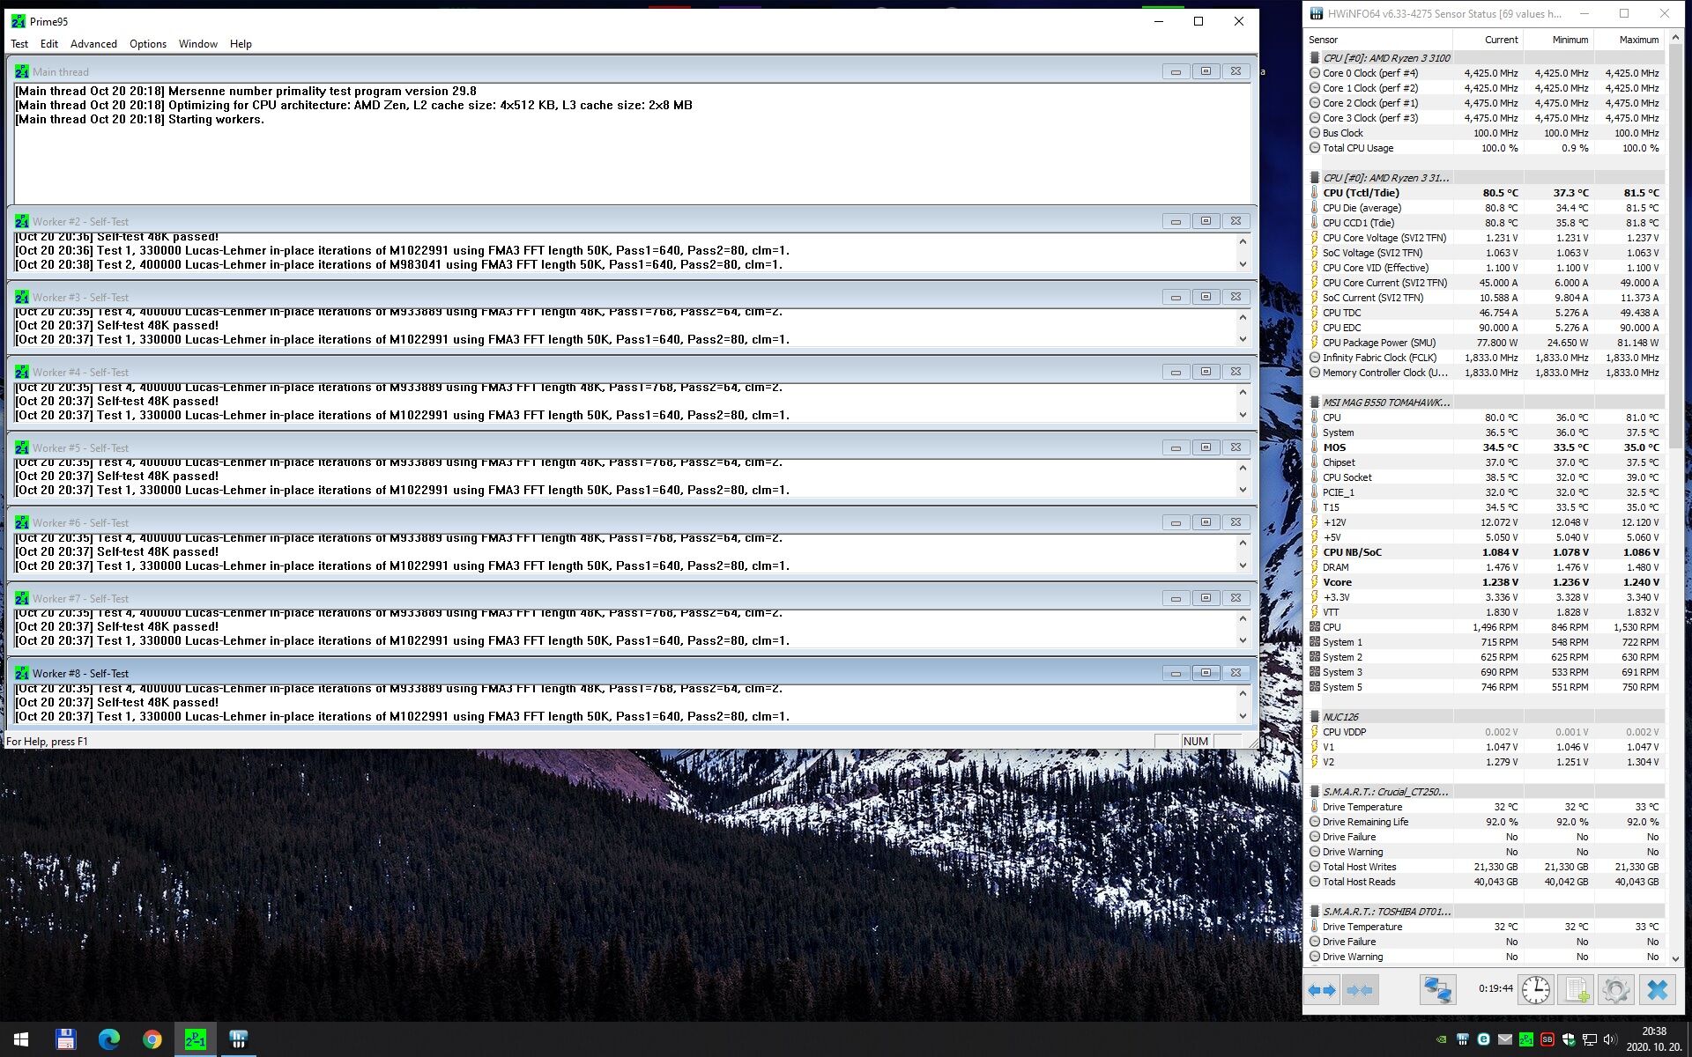Click the Current column header in HWiNFO
This screenshot has height=1057, width=1692.
pyautogui.click(x=1501, y=40)
